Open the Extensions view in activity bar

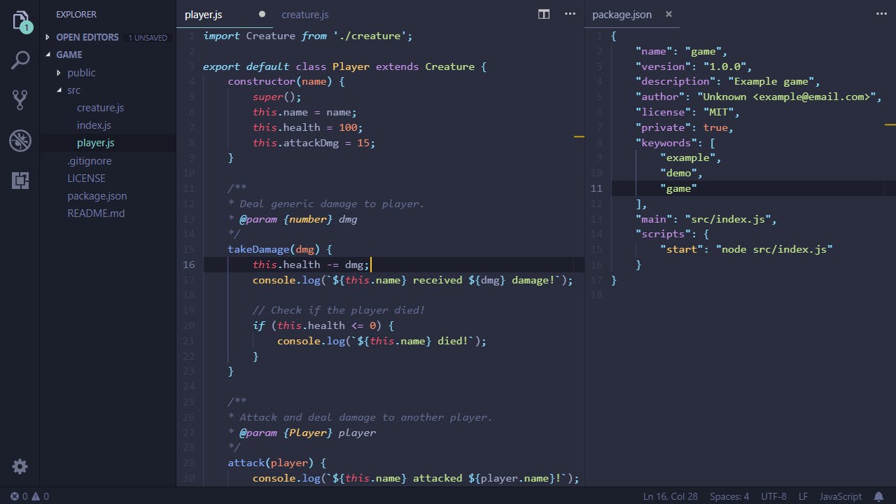[20, 181]
